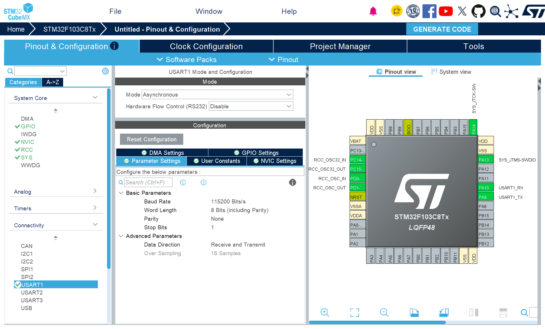Click the categories panel vertical scrollbar
This screenshot has width=545, height=329.
[109, 179]
